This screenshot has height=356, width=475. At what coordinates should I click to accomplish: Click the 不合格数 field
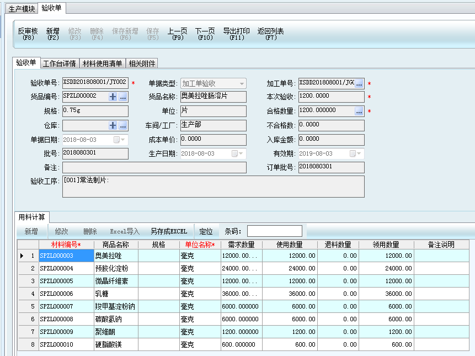[x=332, y=125]
